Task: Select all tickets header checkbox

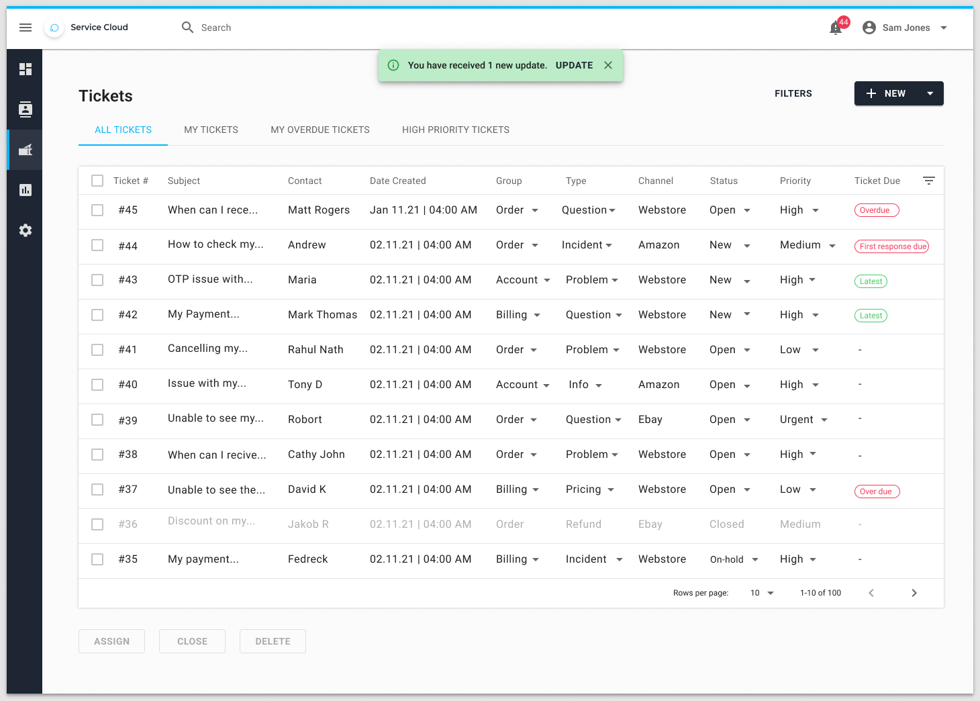Action: click(97, 181)
